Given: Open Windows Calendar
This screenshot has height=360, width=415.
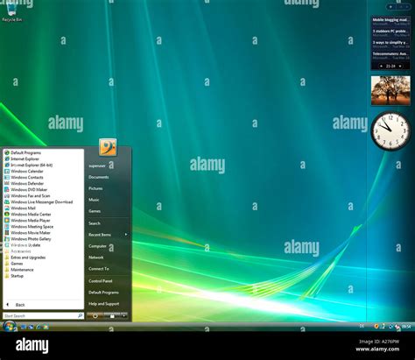Looking at the screenshot, I should click(x=24, y=171).
